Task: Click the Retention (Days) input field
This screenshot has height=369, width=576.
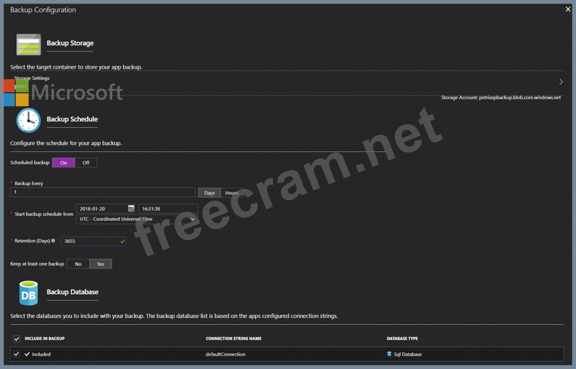Action: [90, 241]
